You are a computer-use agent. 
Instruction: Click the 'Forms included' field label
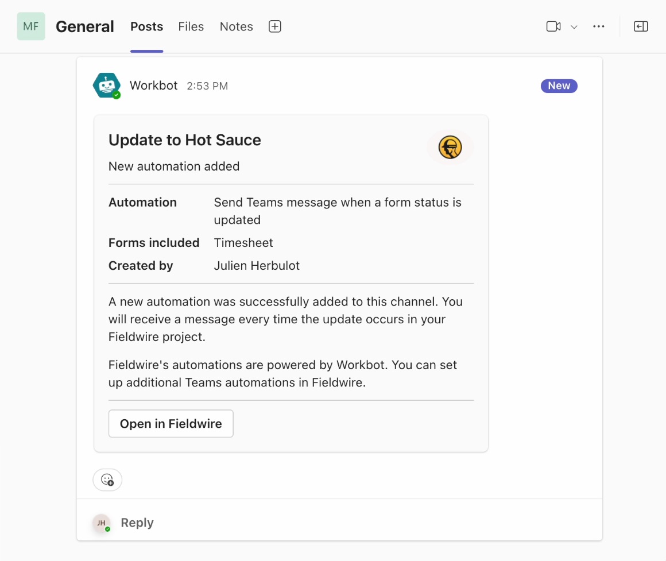[x=154, y=242]
